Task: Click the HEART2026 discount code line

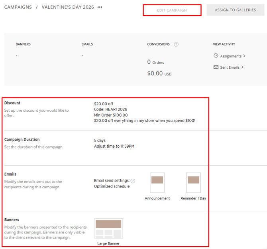Action: [x=110, y=109]
